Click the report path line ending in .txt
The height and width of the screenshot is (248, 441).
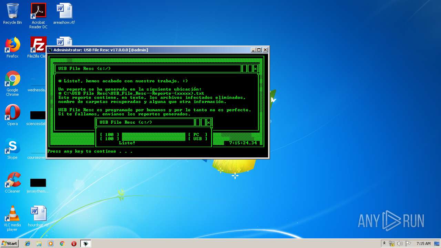pos(131,93)
